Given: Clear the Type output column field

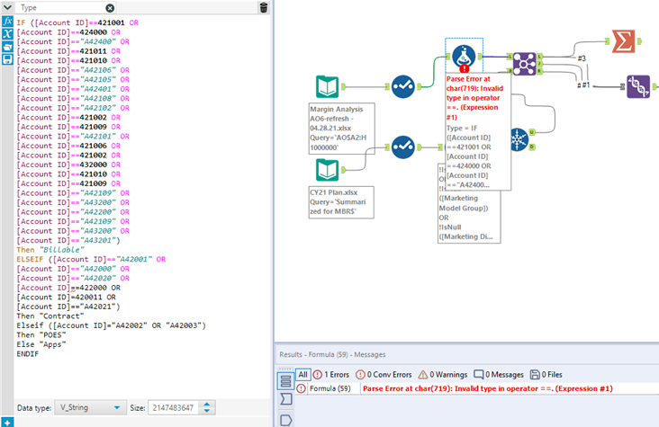Looking at the screenshot, I should (110, 7).
